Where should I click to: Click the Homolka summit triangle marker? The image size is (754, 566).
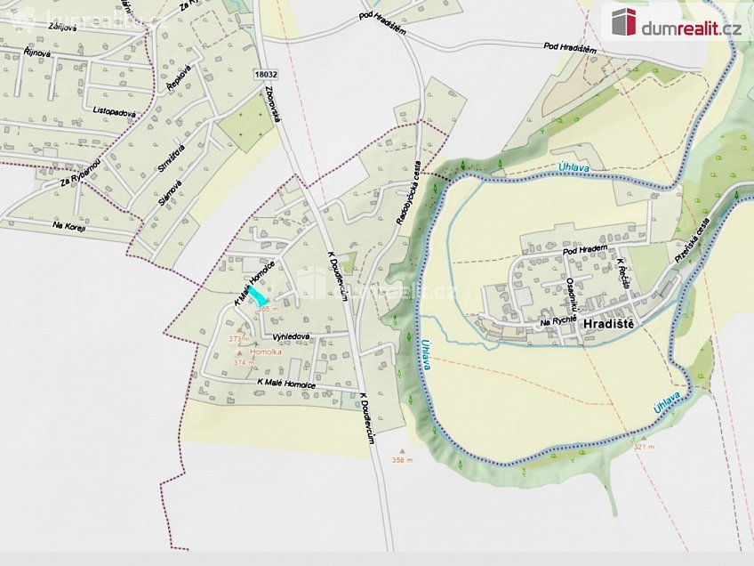coord(239,352)
